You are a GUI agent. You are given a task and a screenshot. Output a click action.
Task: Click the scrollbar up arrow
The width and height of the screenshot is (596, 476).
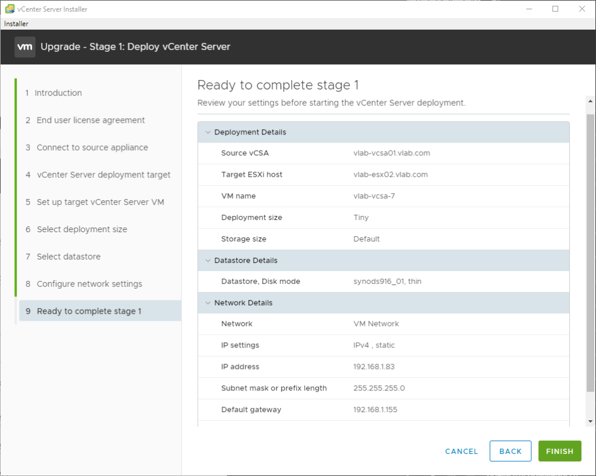tap(590, 101)
